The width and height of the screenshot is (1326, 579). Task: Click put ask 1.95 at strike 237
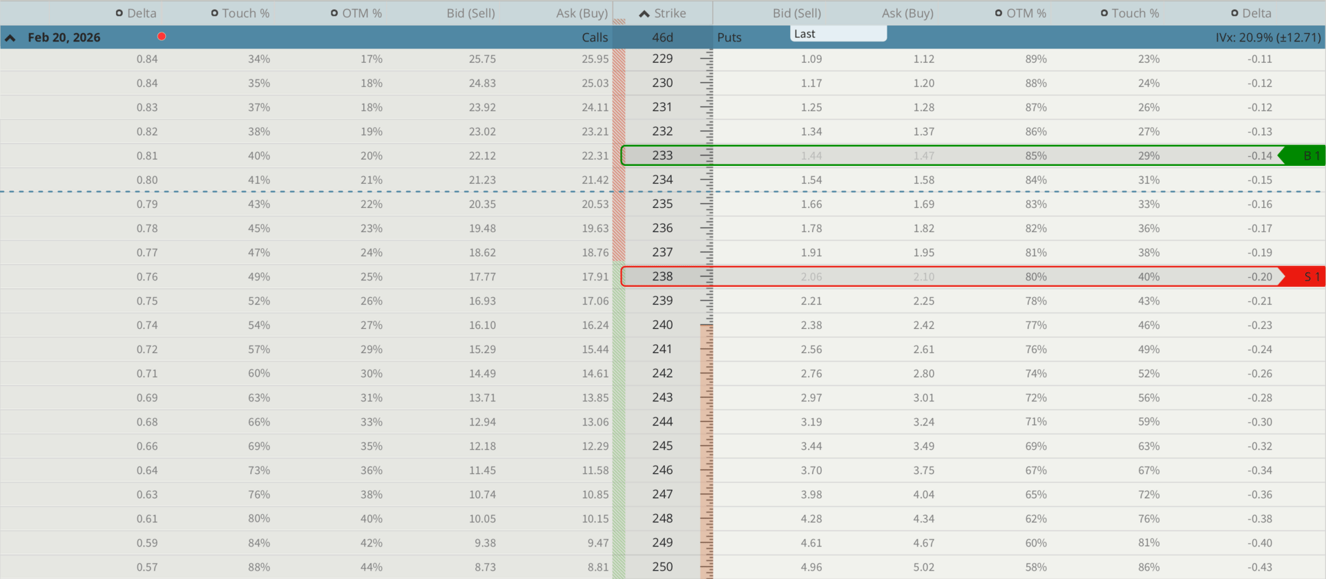tap(924, 253)
